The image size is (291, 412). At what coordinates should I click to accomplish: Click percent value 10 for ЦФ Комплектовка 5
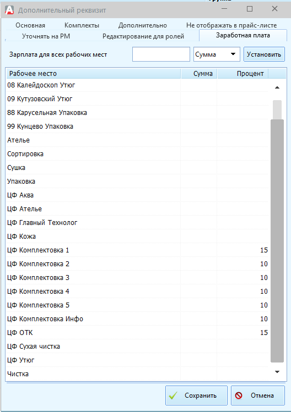click(264, 305)
